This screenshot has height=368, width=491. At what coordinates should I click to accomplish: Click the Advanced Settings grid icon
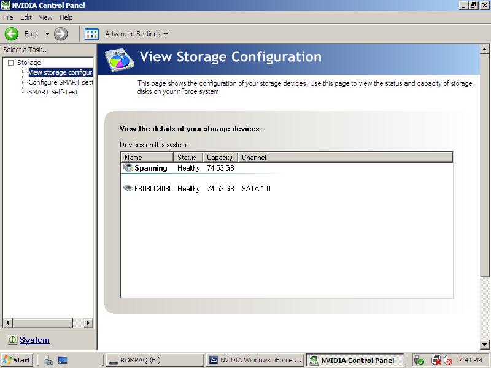click(x=91, y=34)
